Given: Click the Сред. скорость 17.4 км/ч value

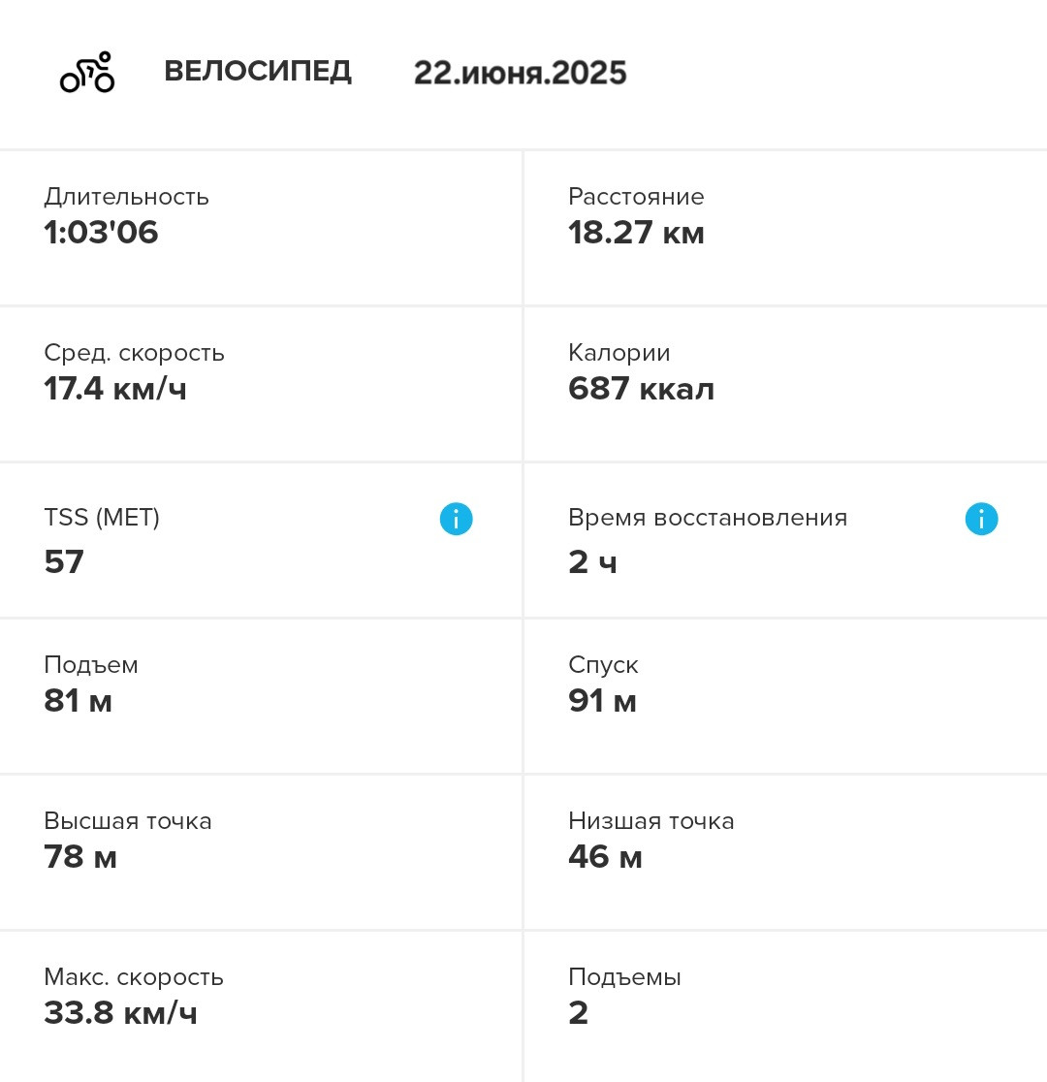Looking at the screenshot, I should pyautogui.click(x=115, y=389).
